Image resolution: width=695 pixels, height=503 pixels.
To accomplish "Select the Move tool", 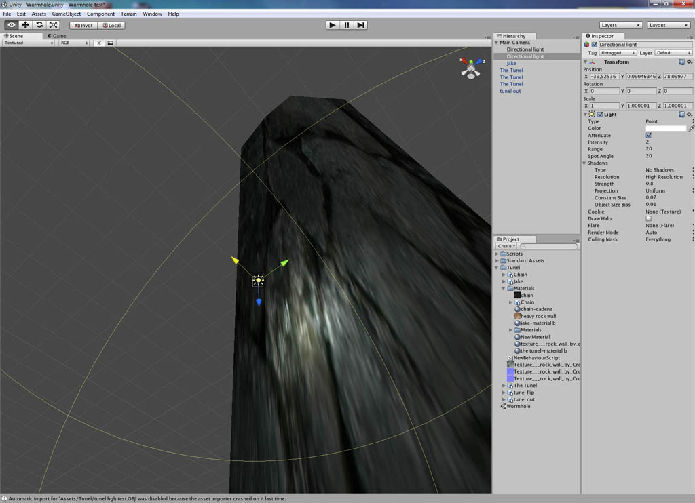I will click(25, 24).
